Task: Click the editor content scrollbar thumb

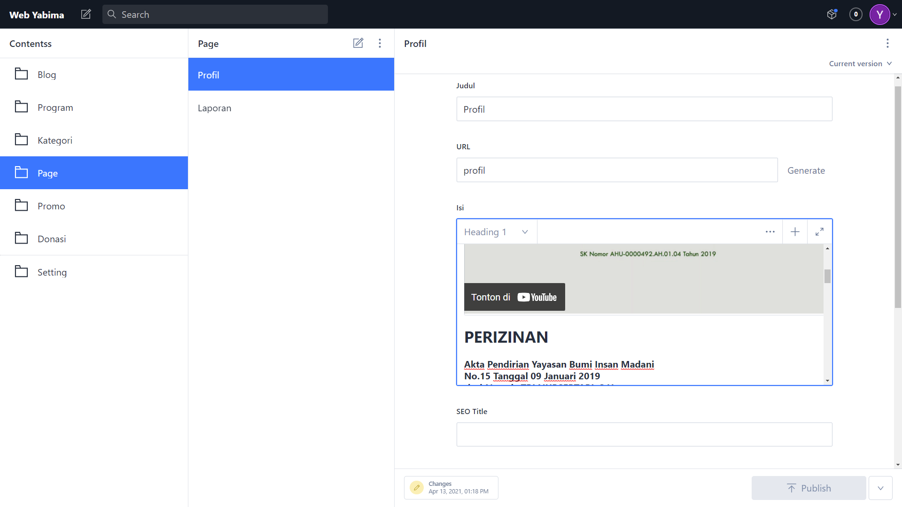Action: click(x=827, y=276)
